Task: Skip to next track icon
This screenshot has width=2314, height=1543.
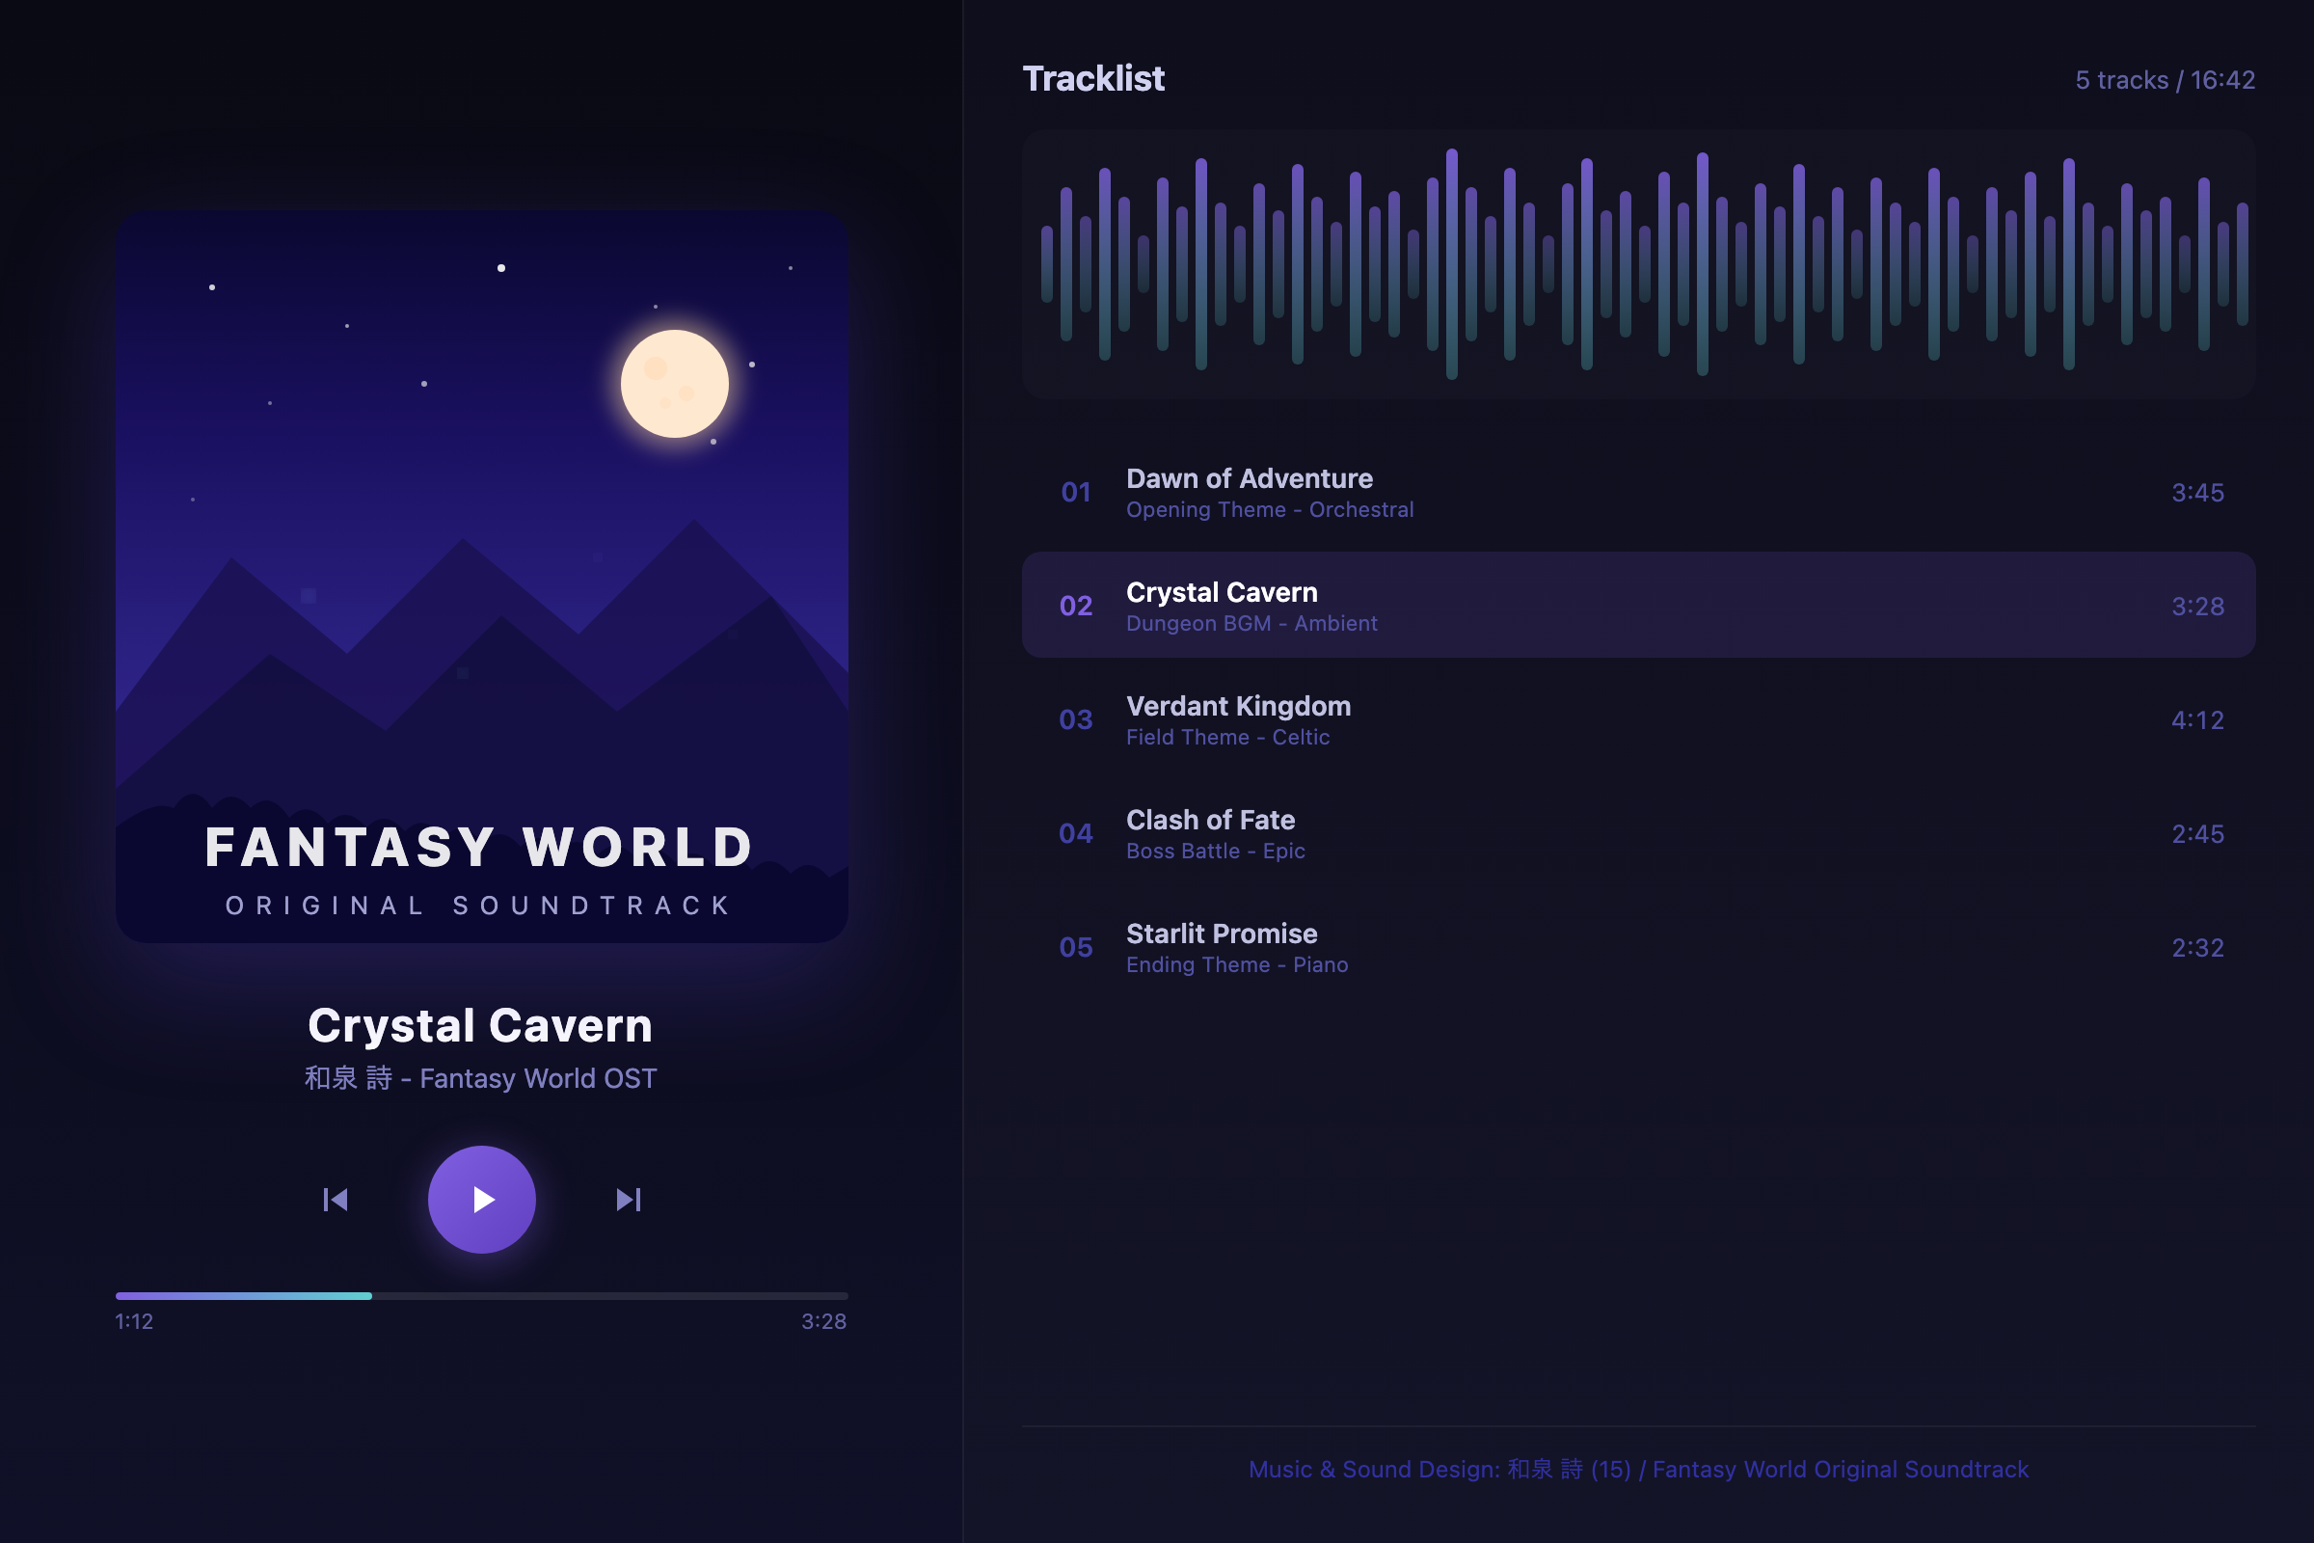Action: coord(628,1200)
